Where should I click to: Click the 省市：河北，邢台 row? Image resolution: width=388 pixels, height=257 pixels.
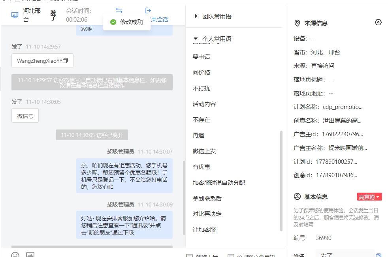coord(317,53)
